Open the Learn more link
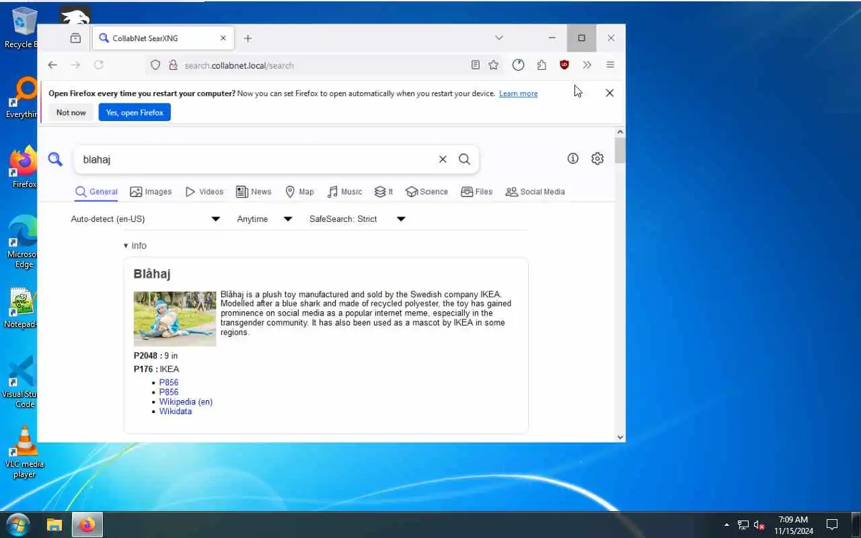This screenshot has height=538, width=861. pos(518,93)
